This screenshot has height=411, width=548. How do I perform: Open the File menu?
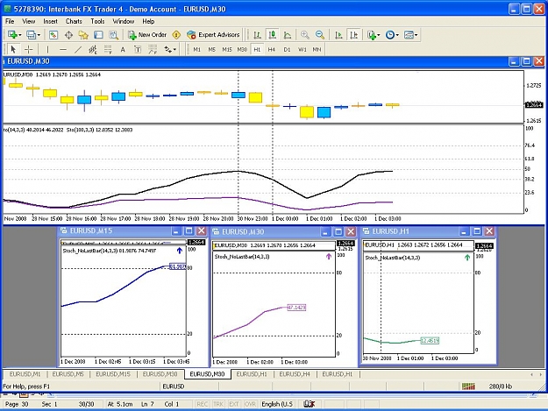point(10,21)
